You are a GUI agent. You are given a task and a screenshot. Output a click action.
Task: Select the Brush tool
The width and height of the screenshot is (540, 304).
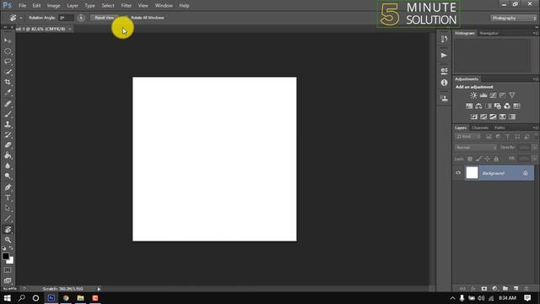click(x=8, y=114)
